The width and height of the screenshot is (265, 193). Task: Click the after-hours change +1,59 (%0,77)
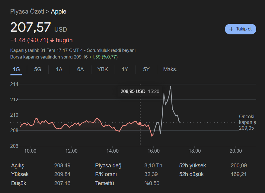[x=103, y=57]
